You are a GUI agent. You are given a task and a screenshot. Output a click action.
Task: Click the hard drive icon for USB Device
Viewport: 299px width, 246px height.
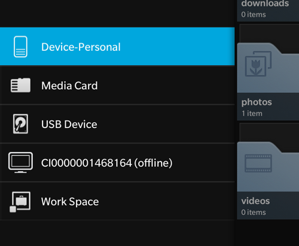click(x=20, y=124)
